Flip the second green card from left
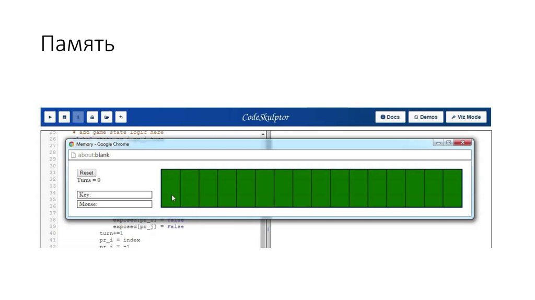535x300 pixels. (x=189, y=188)
